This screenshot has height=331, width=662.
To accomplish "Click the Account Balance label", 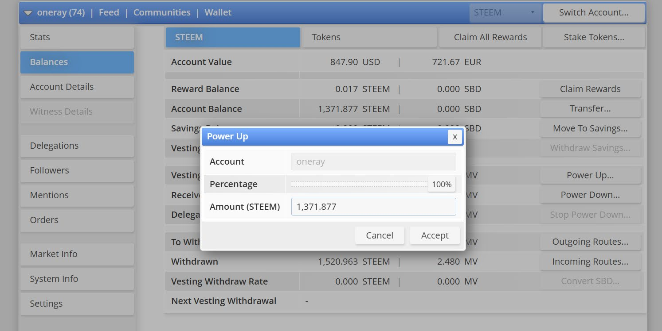I will [x=207, y=109].
